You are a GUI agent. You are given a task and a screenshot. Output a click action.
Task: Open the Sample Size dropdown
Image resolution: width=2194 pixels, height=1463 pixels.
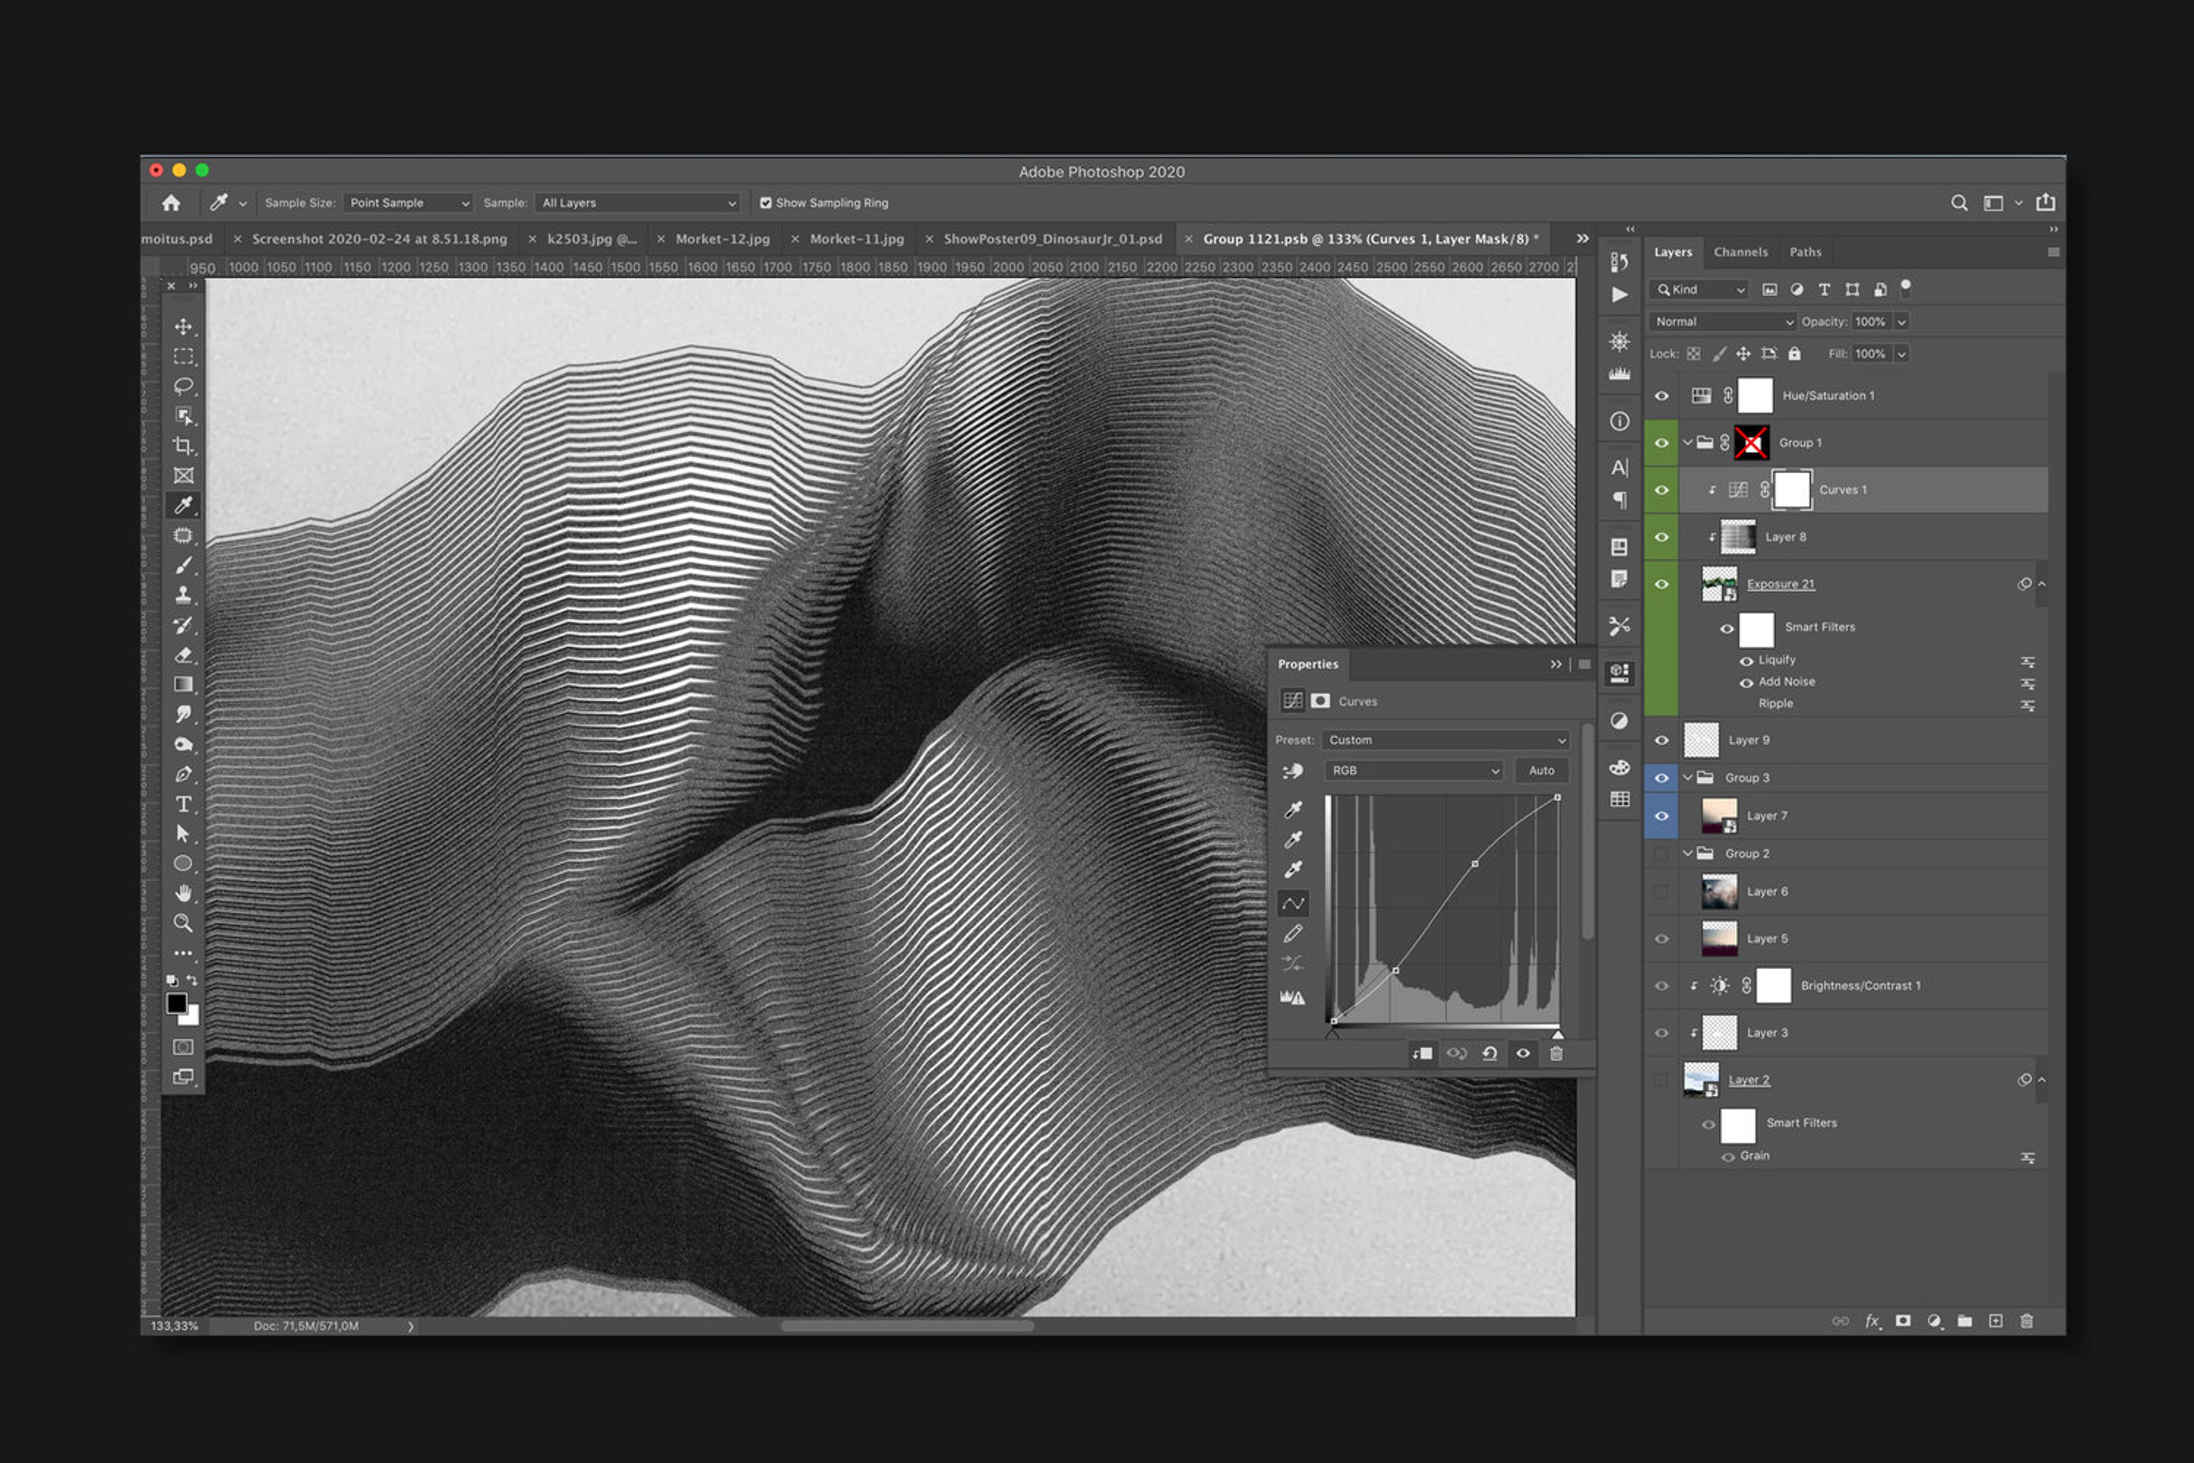click(409, 202)
